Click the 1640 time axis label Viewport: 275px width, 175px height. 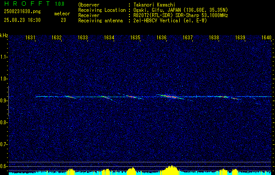point(266,38)
